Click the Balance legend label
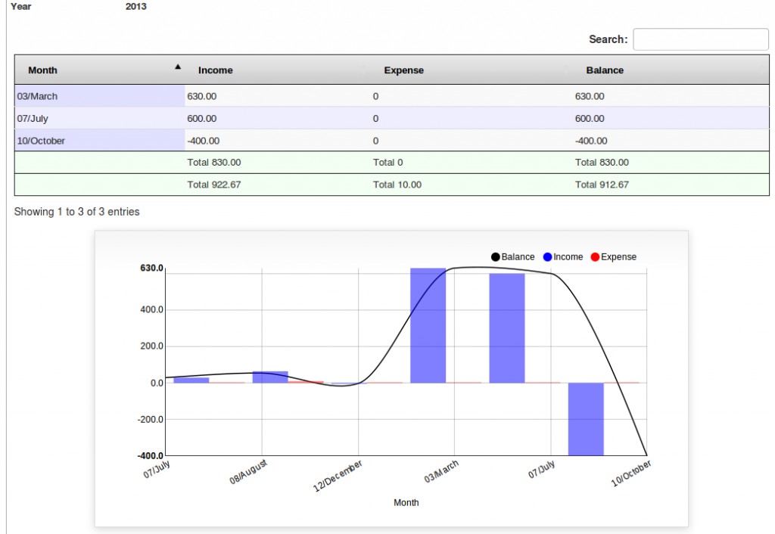This screenshot has height=534, width=775. pos(518,257)
